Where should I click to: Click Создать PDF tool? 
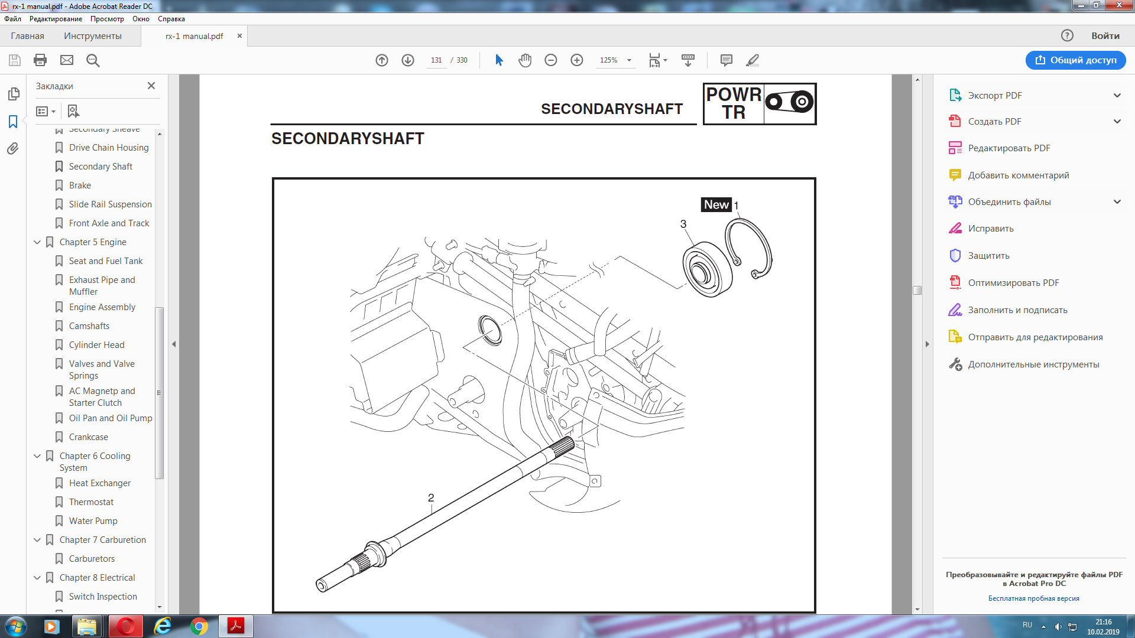tap(994, 121)
